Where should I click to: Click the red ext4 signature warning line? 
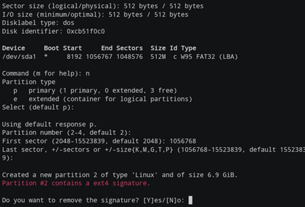(76, 183)
